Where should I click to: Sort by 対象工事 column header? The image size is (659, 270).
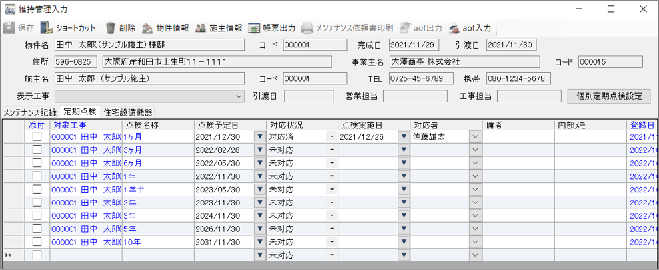86,125
